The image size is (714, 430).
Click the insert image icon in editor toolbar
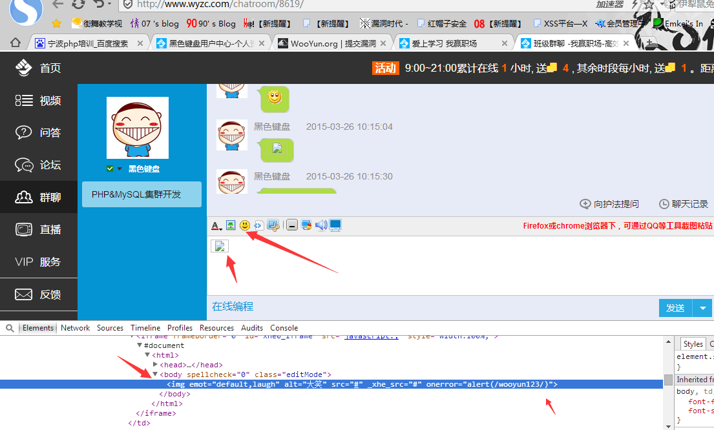tap(231, 225)
